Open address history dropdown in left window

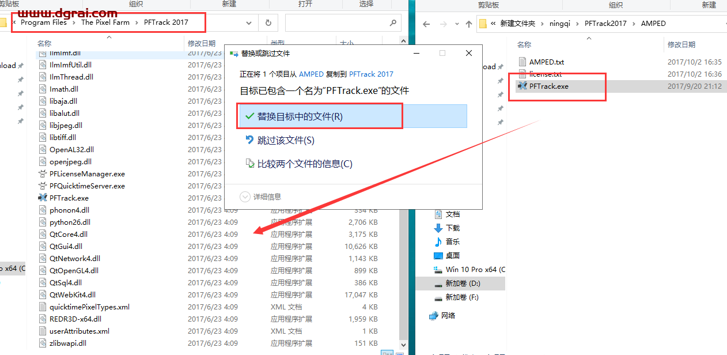point(249,23)
